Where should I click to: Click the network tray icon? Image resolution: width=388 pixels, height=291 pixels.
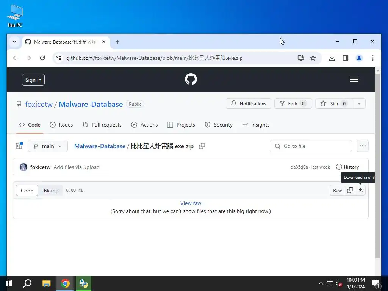pyautogui.click(x=330, y=283)
